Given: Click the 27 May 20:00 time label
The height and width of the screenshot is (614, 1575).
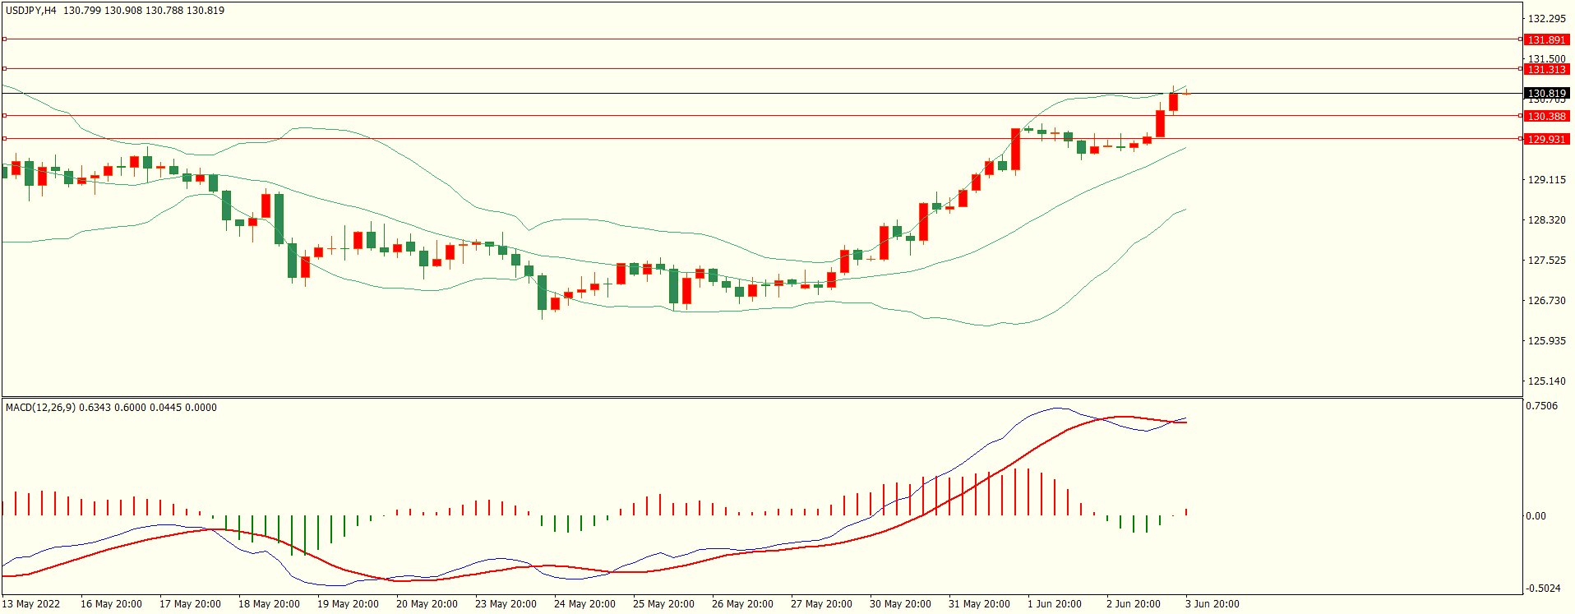Looking at the screenshot, I should point(821,604).
